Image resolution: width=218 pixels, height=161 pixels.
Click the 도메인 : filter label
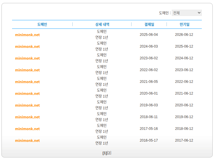[165, 13]
